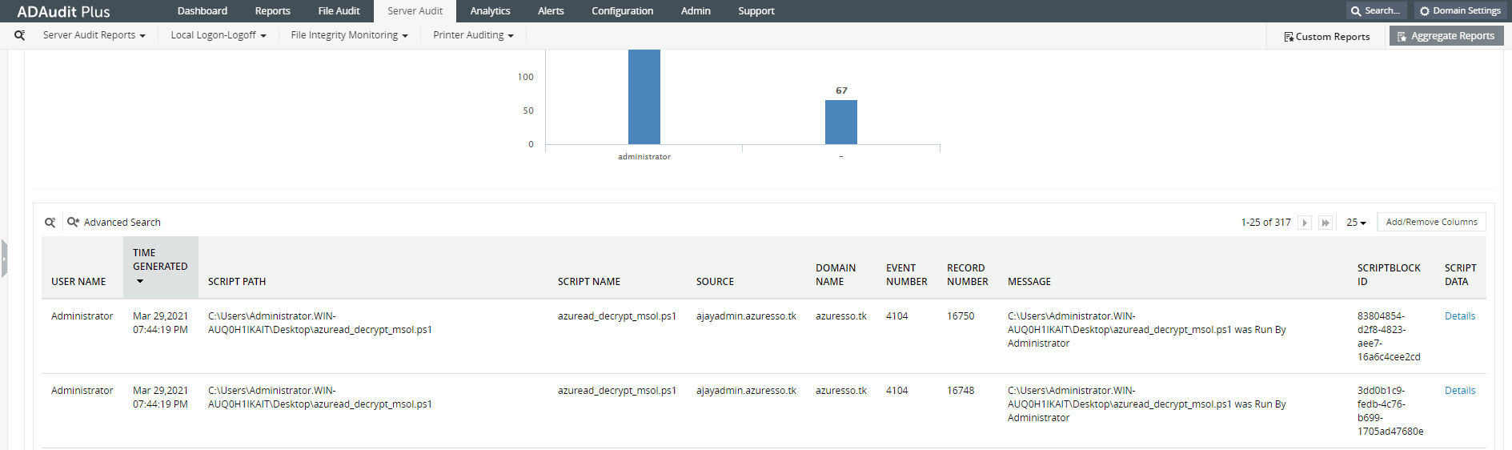Sort by RECORD NUMBER column header
The width and height of the screenshot is (1512, 450).
(968, 275)
